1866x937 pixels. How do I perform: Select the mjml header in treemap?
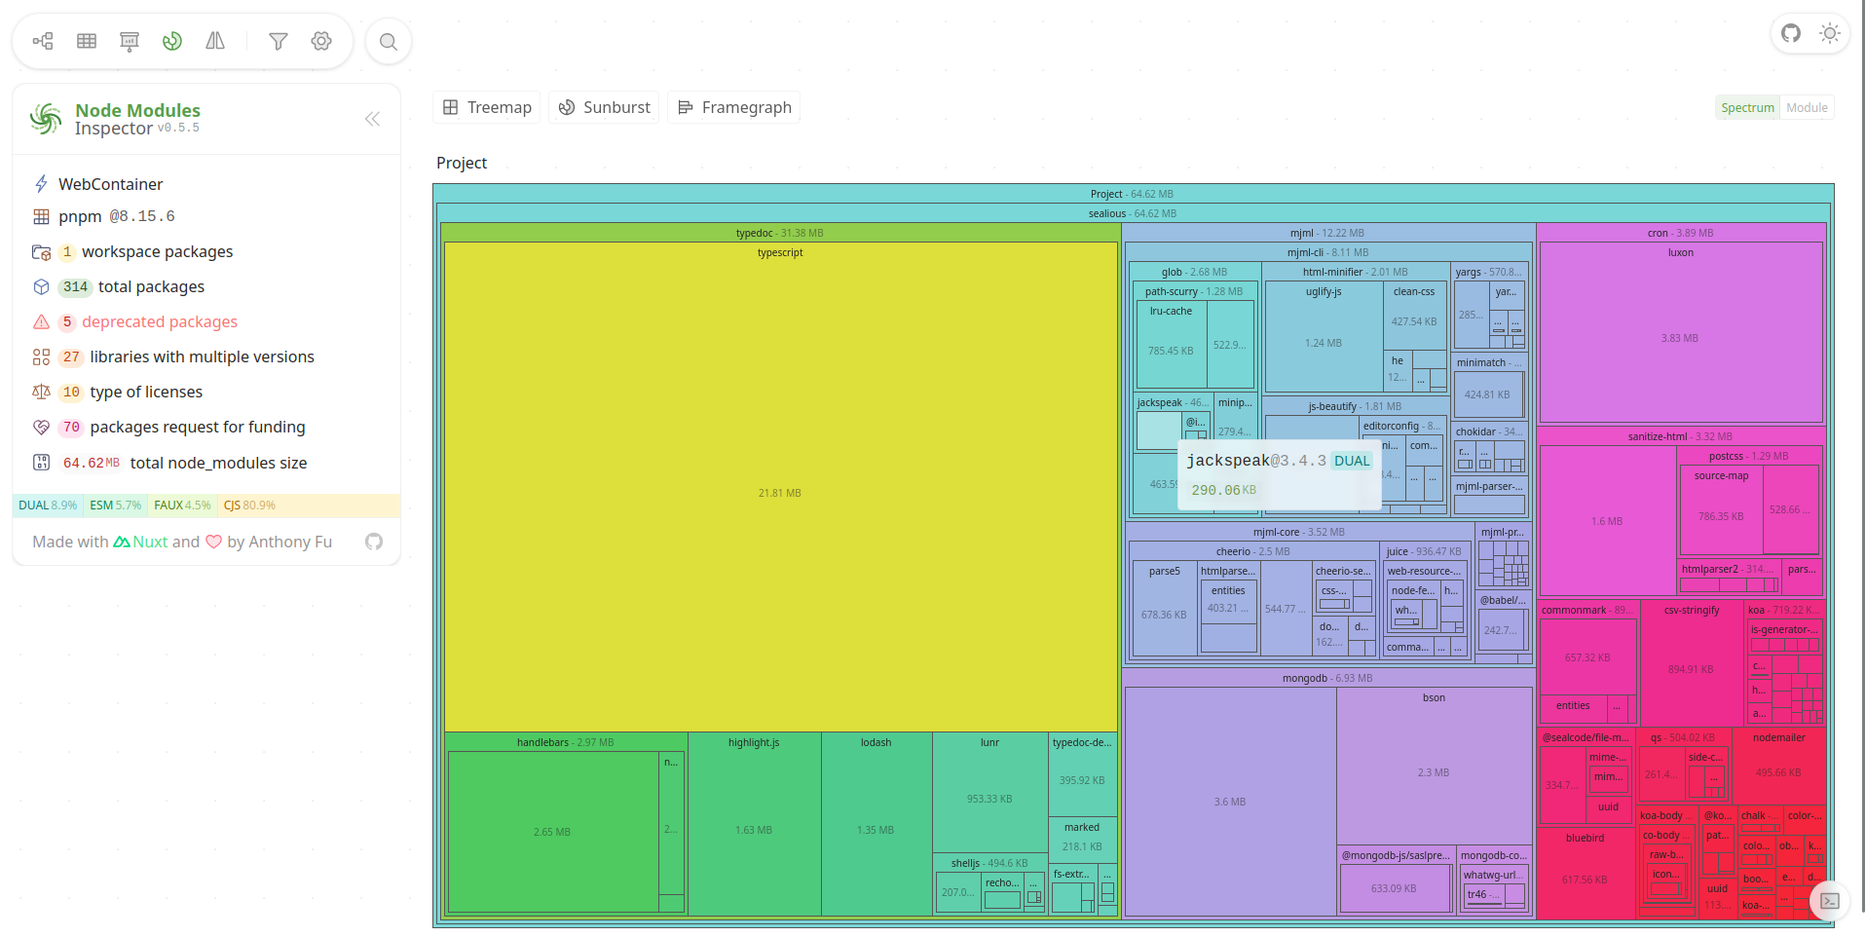[x=1327, y=233]
